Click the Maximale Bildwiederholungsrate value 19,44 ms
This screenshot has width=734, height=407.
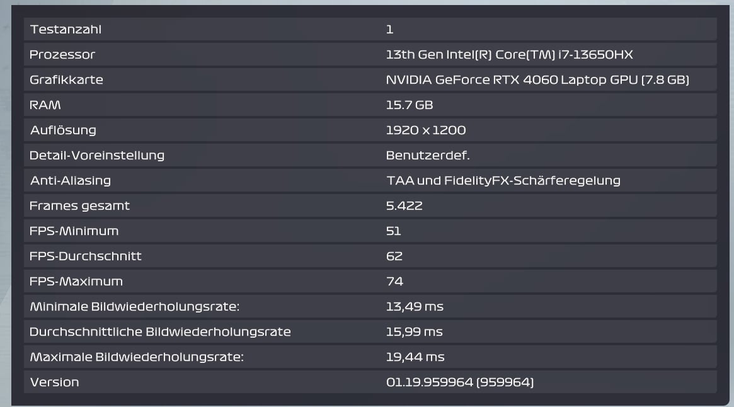pyautogui.click(x=415, y=357)
